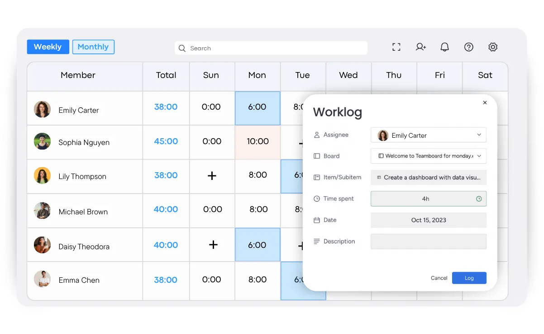Select Sophia Nguyen's Sunday 0:00 cell
This screenshot has width=544, height=334.
[212, 142]
